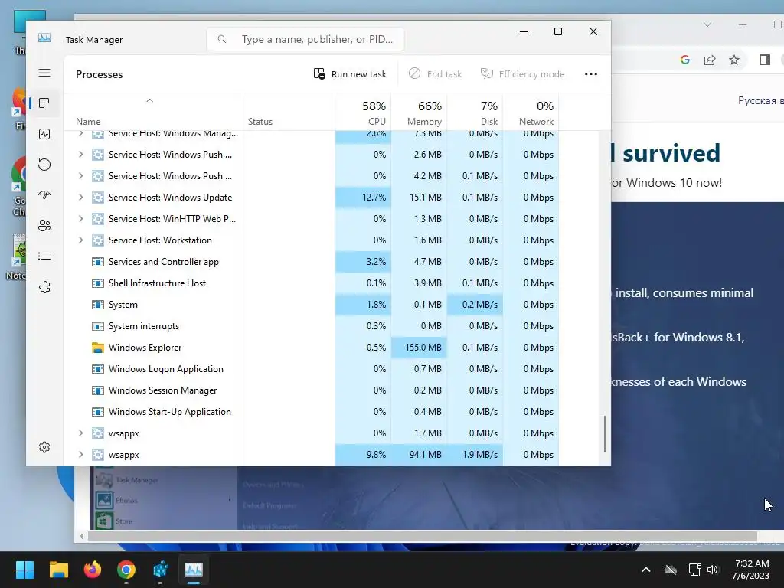
Task: Click 12.7% CPU value for Windows Update
Action: [364, 198]
